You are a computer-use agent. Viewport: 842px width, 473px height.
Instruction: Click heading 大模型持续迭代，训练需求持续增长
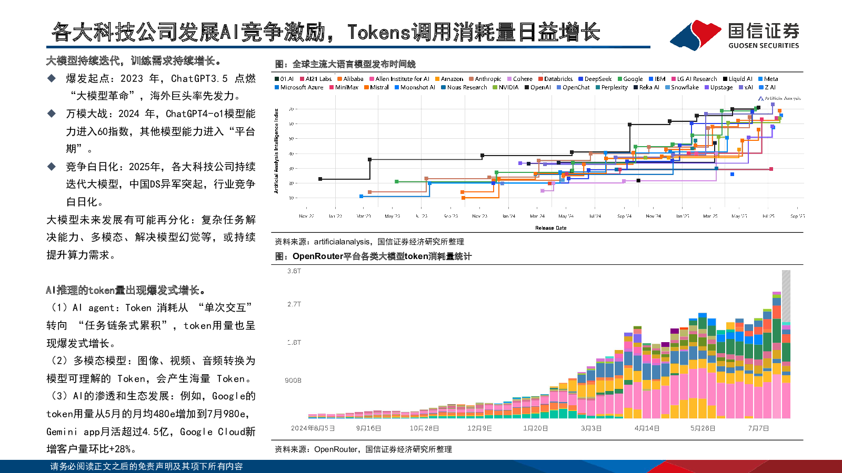point(133,61)
